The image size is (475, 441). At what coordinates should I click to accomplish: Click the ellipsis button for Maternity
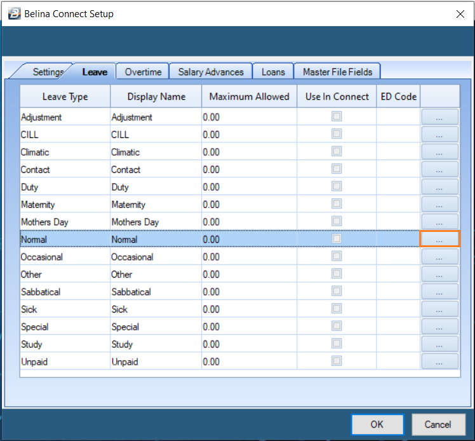(439, 204)
